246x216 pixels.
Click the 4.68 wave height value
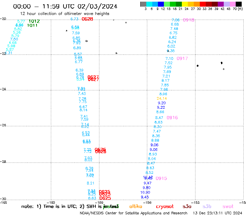click(x=13, y=43)
